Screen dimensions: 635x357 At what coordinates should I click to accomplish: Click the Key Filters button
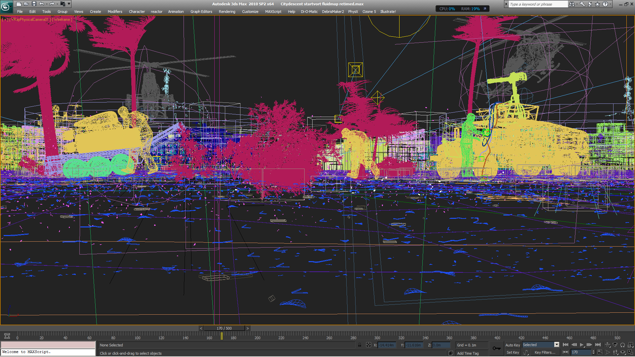[x=545, y=352]
